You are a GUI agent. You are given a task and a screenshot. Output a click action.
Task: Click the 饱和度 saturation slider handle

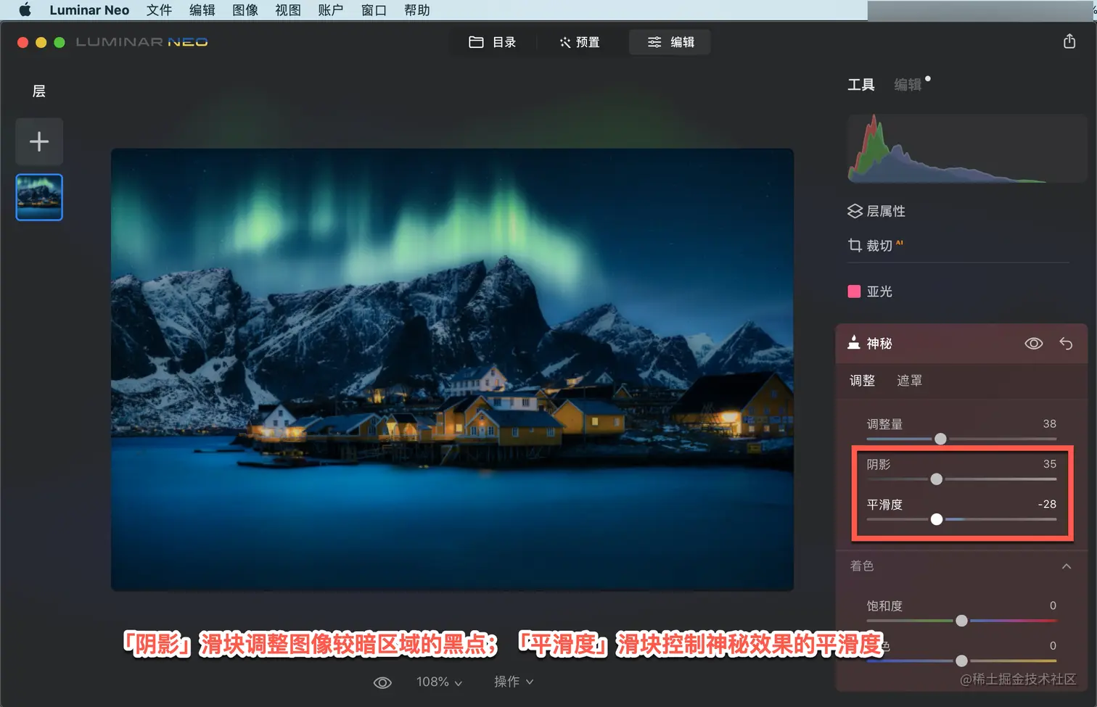(961, 621)
